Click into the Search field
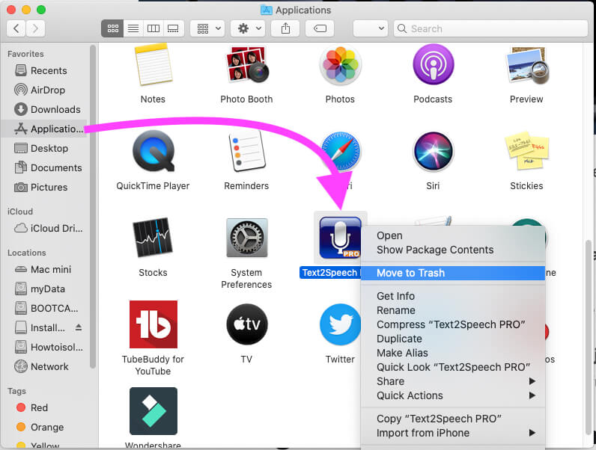 click(x=490, y=28)
